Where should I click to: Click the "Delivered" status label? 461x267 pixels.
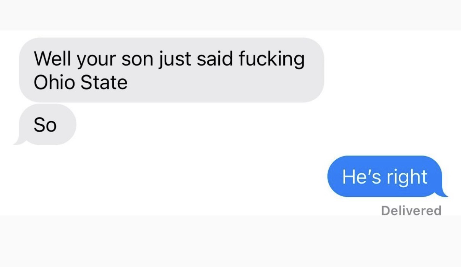pyautogui.click(x=411, y=210)
